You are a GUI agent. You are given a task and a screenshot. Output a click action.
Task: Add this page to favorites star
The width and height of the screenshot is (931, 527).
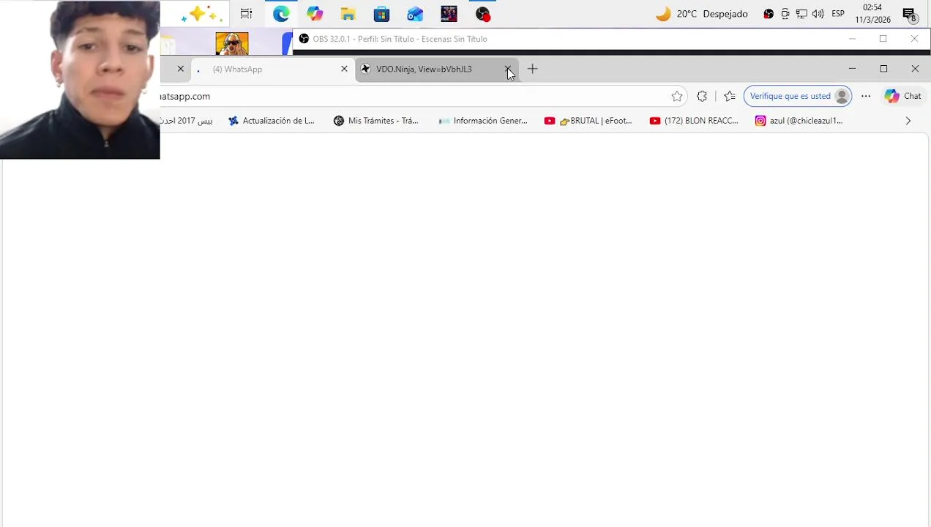[677, 96]
